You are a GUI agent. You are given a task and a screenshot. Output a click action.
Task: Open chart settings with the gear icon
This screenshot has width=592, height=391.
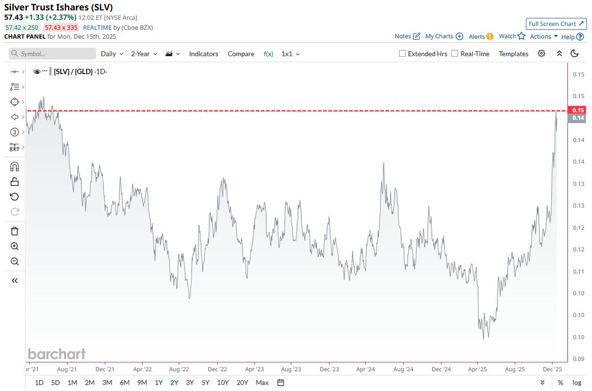tap(541, 54)
